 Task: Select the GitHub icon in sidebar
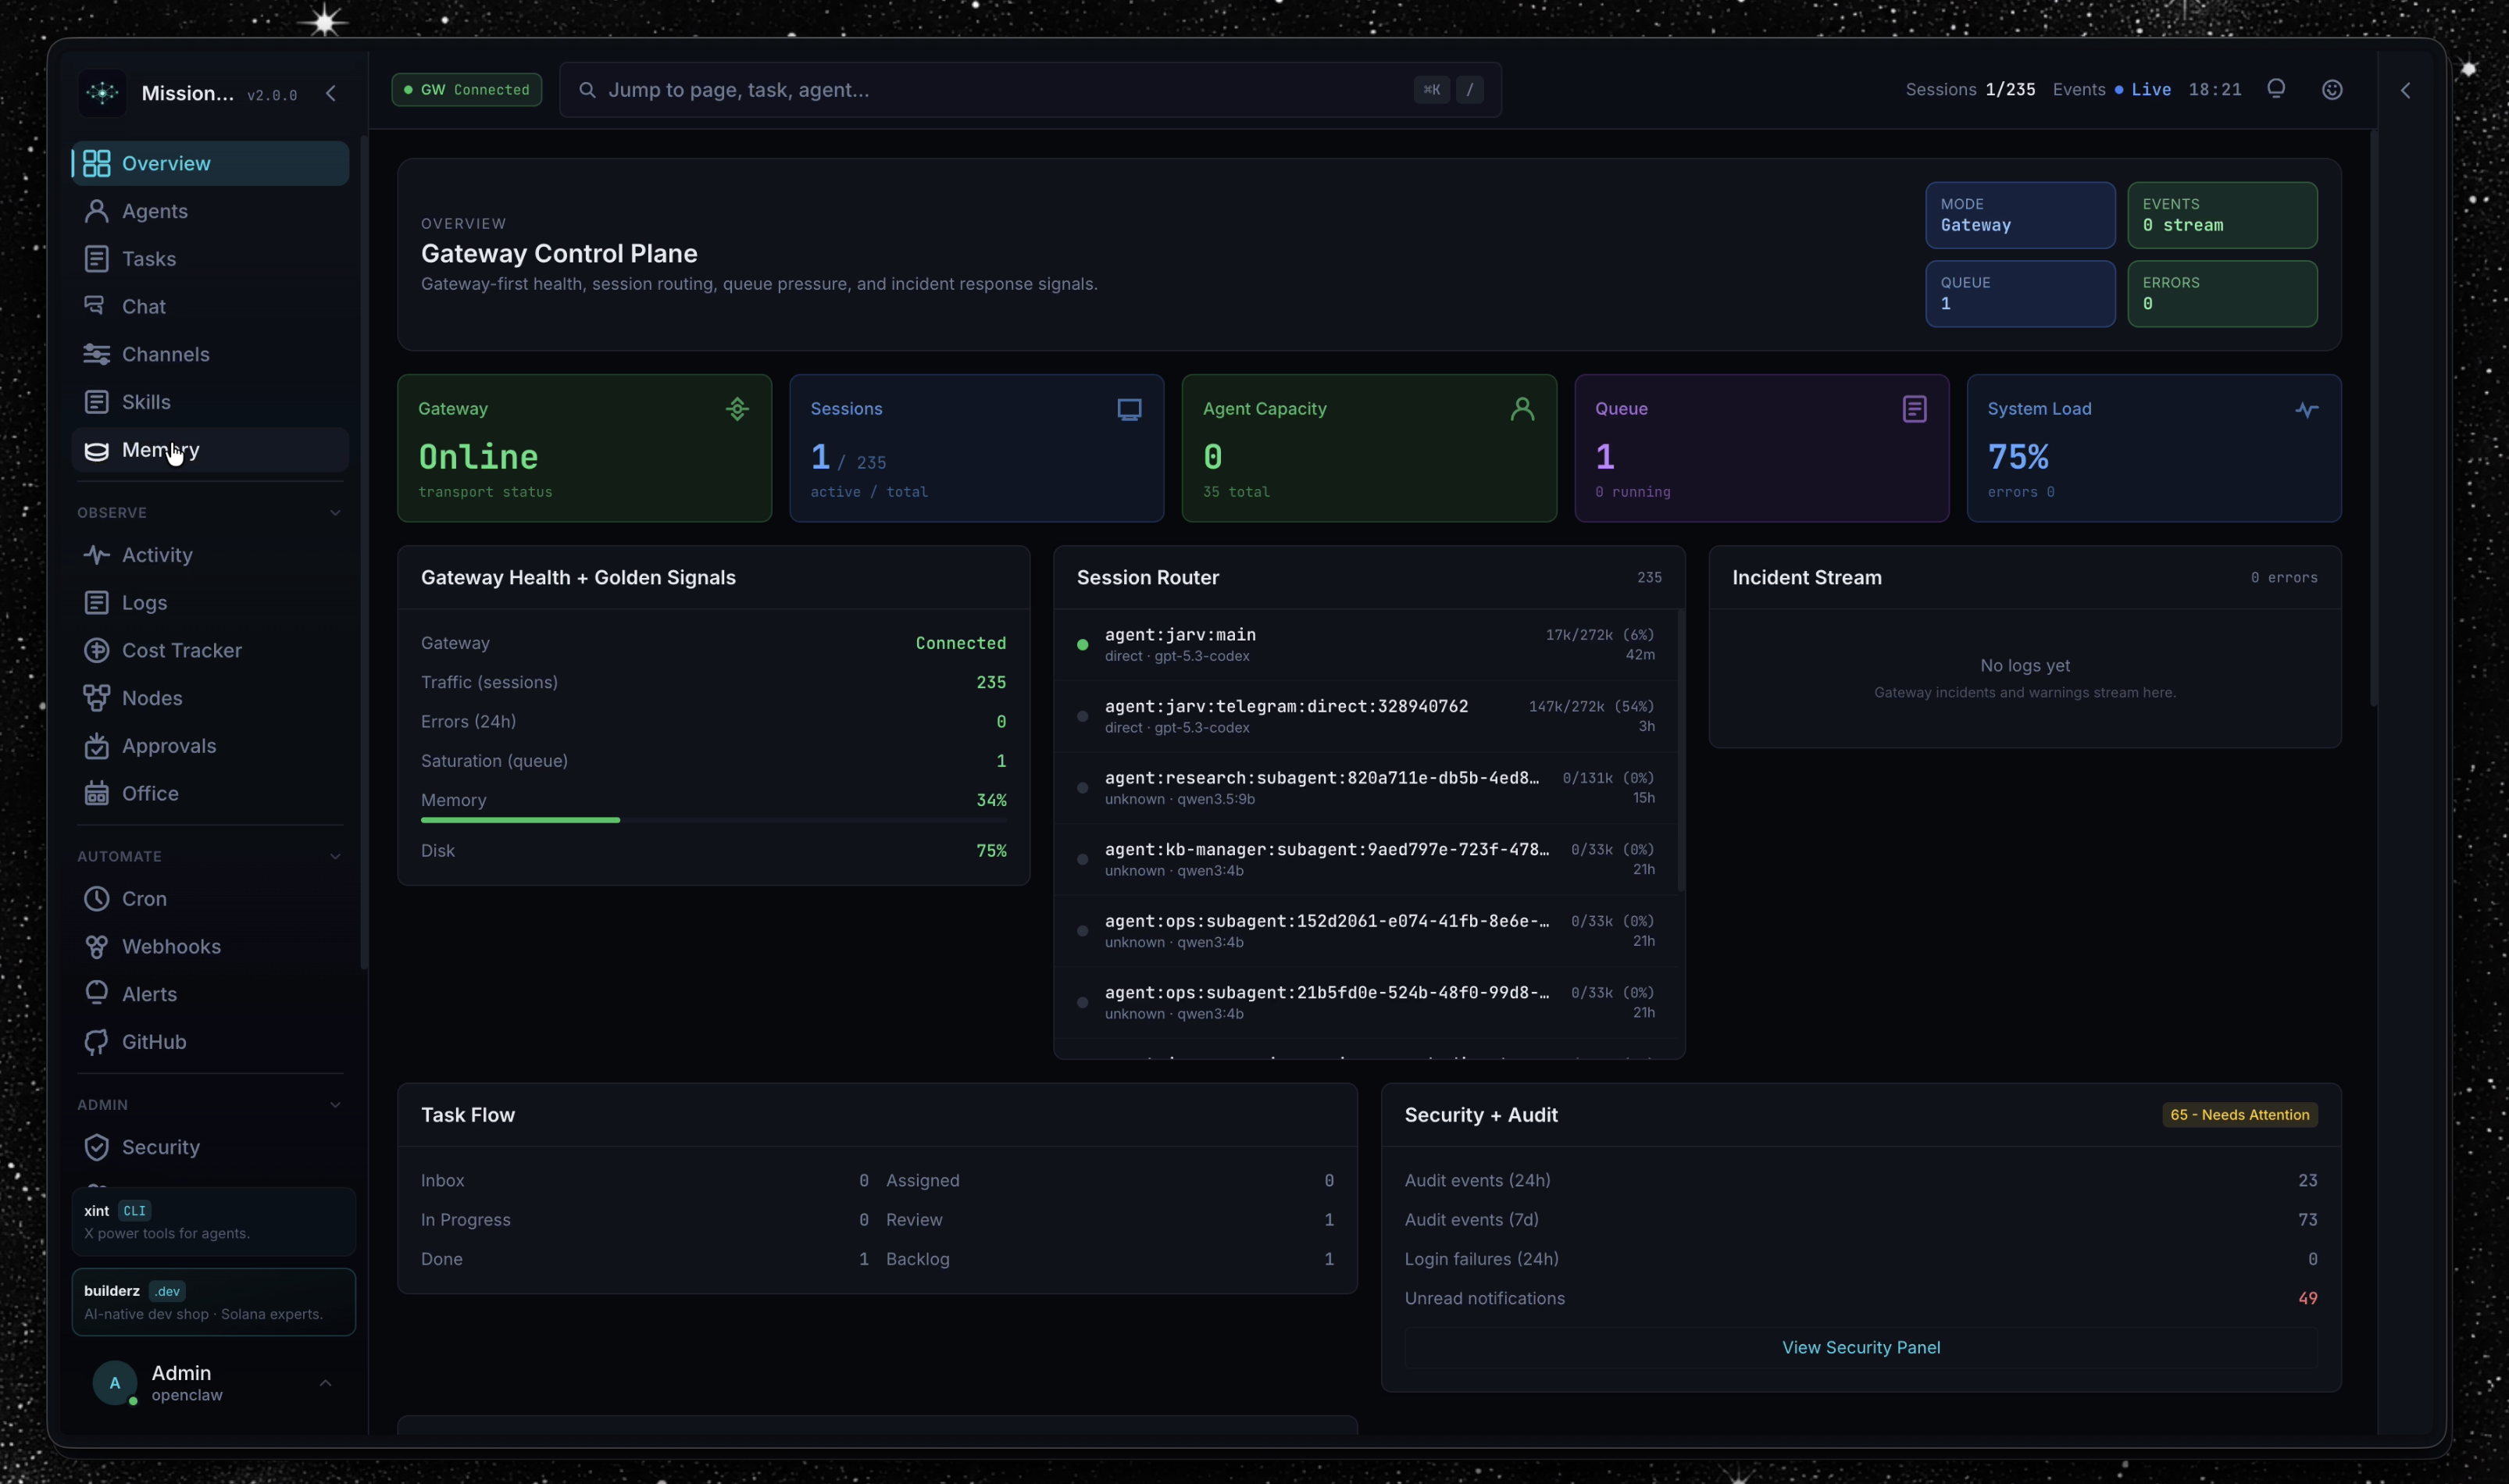coord(96,1042)
